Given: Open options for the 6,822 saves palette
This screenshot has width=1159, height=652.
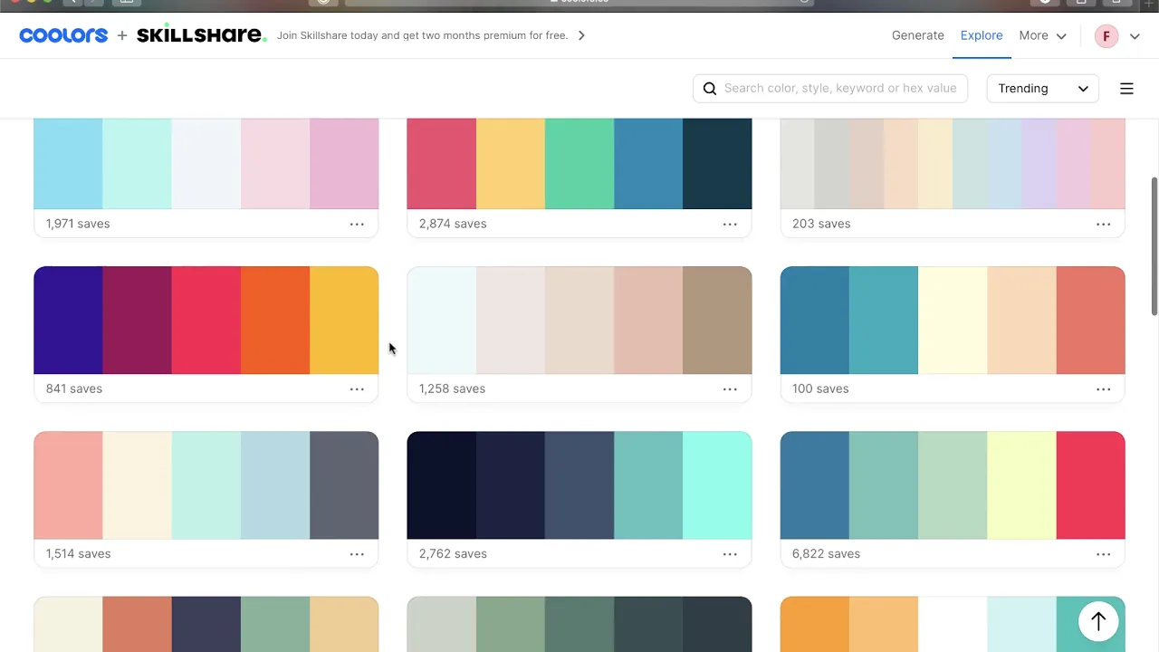Looking at the screenshot, I should coord(1103,553).
